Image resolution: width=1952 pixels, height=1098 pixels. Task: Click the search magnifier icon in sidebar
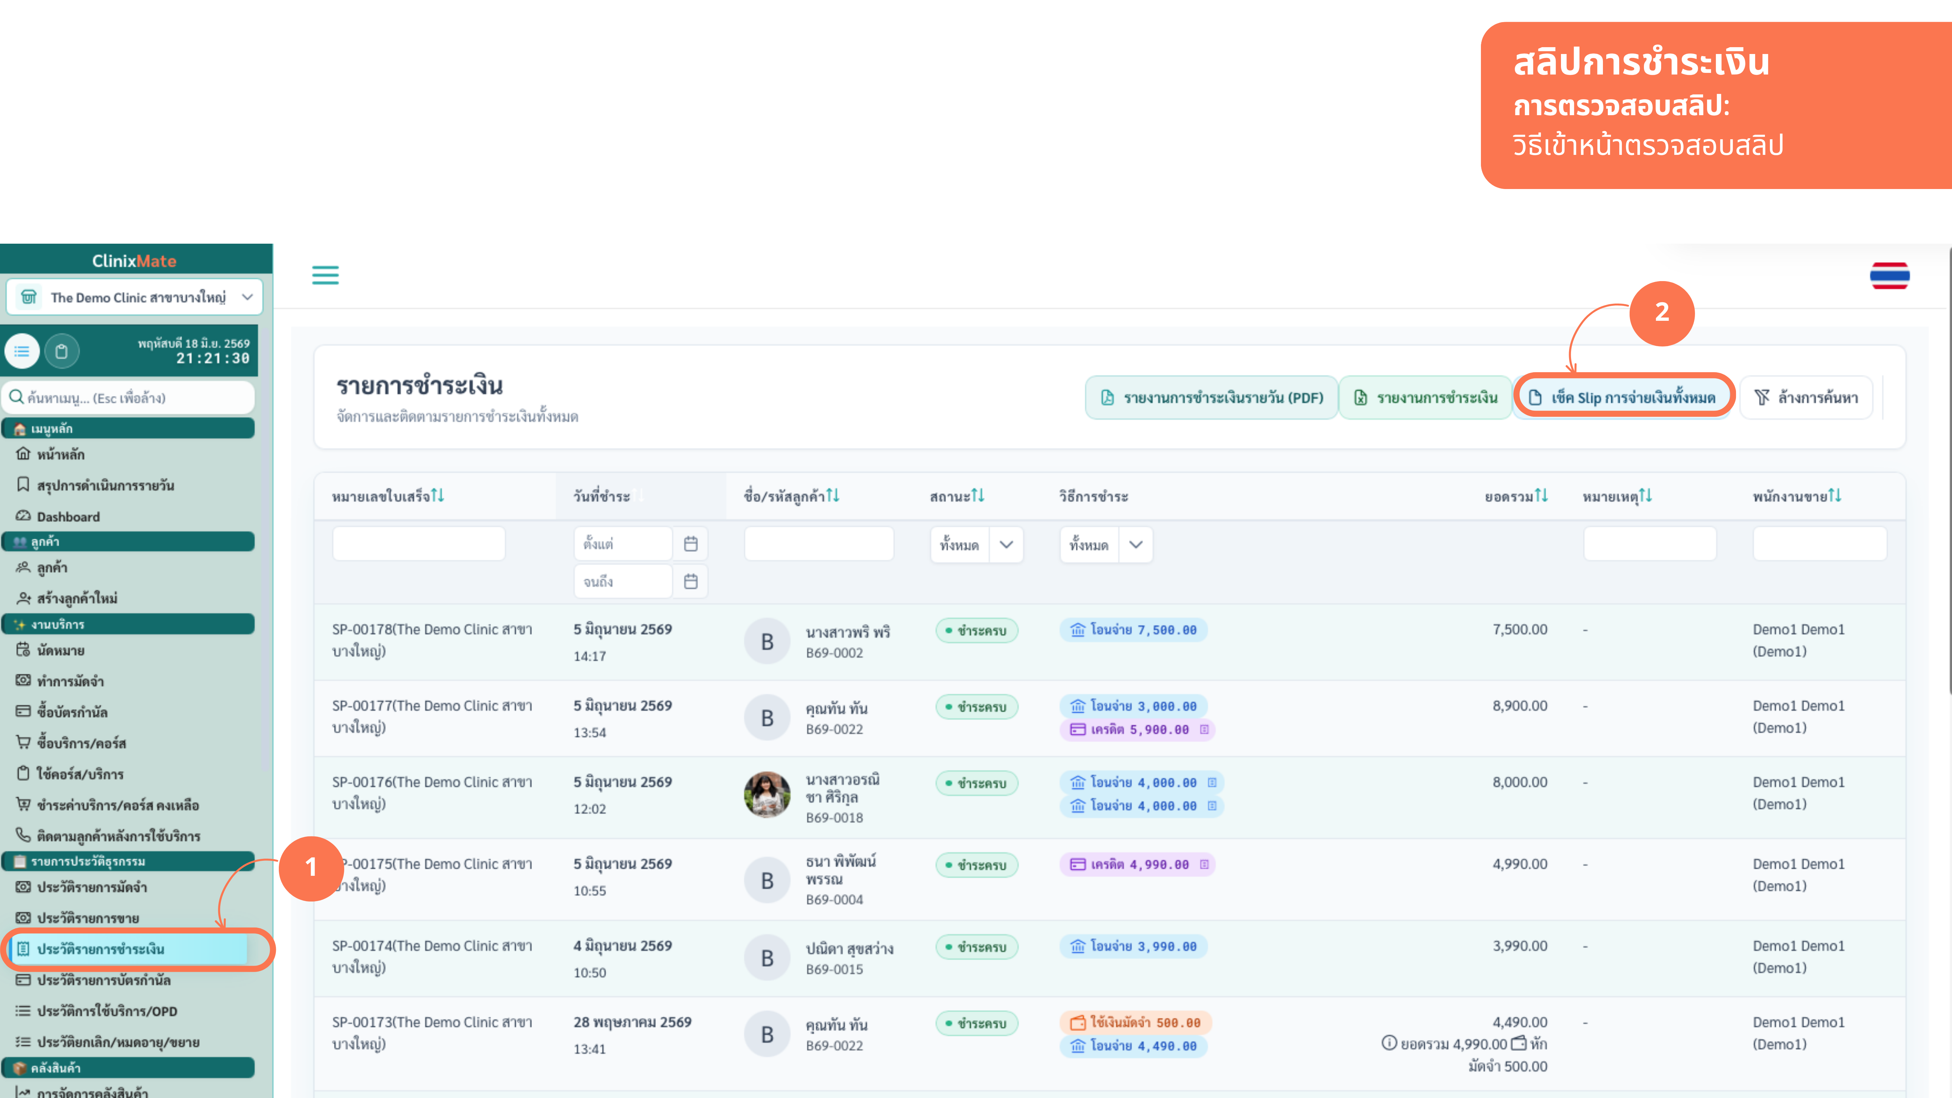[x=16, y=397]
